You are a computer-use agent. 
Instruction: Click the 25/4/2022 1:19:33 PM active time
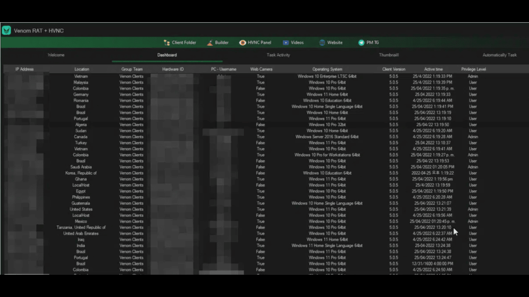pos(432,76)
